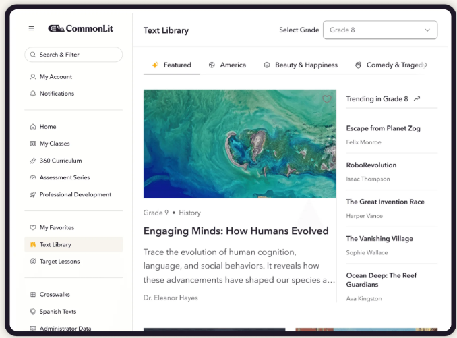Image resolution: width=457 pixels, height=338 pixels.
Task: Click the My Classes icon
Action: 33,144
